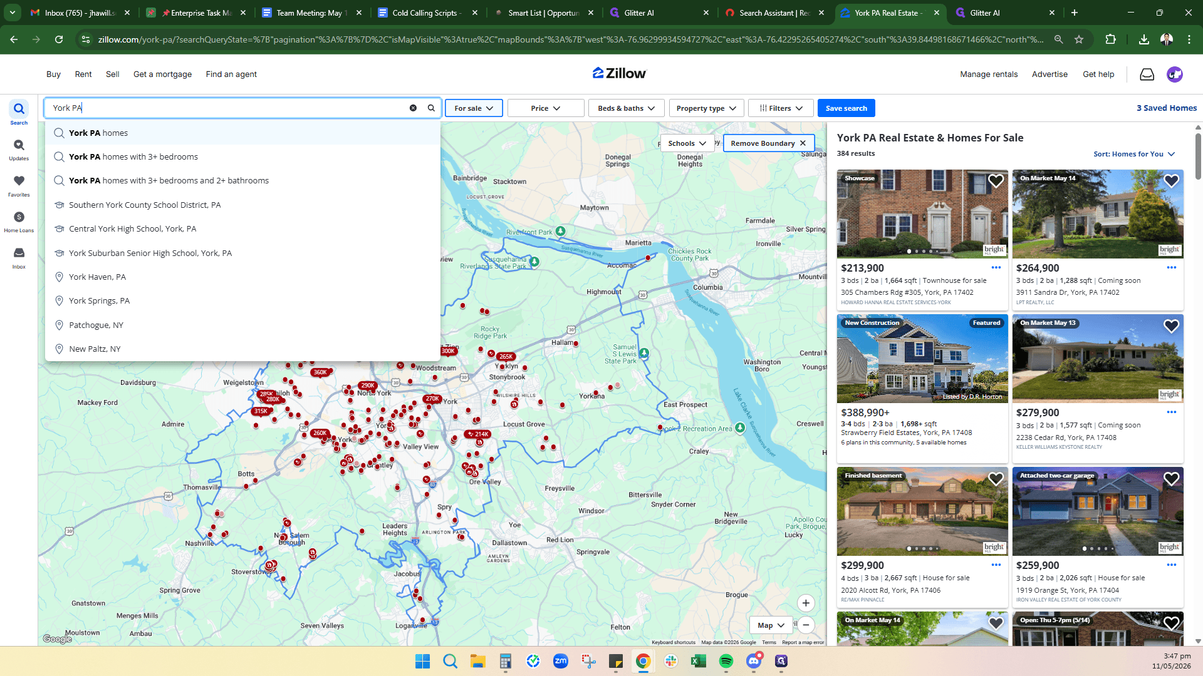Open more options for $213,900 listing
Screen dimensions: 1203x676
coord(996,268)
